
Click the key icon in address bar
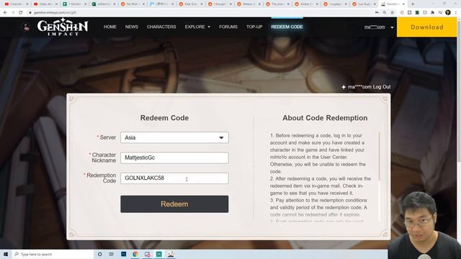tap(377, 13)
